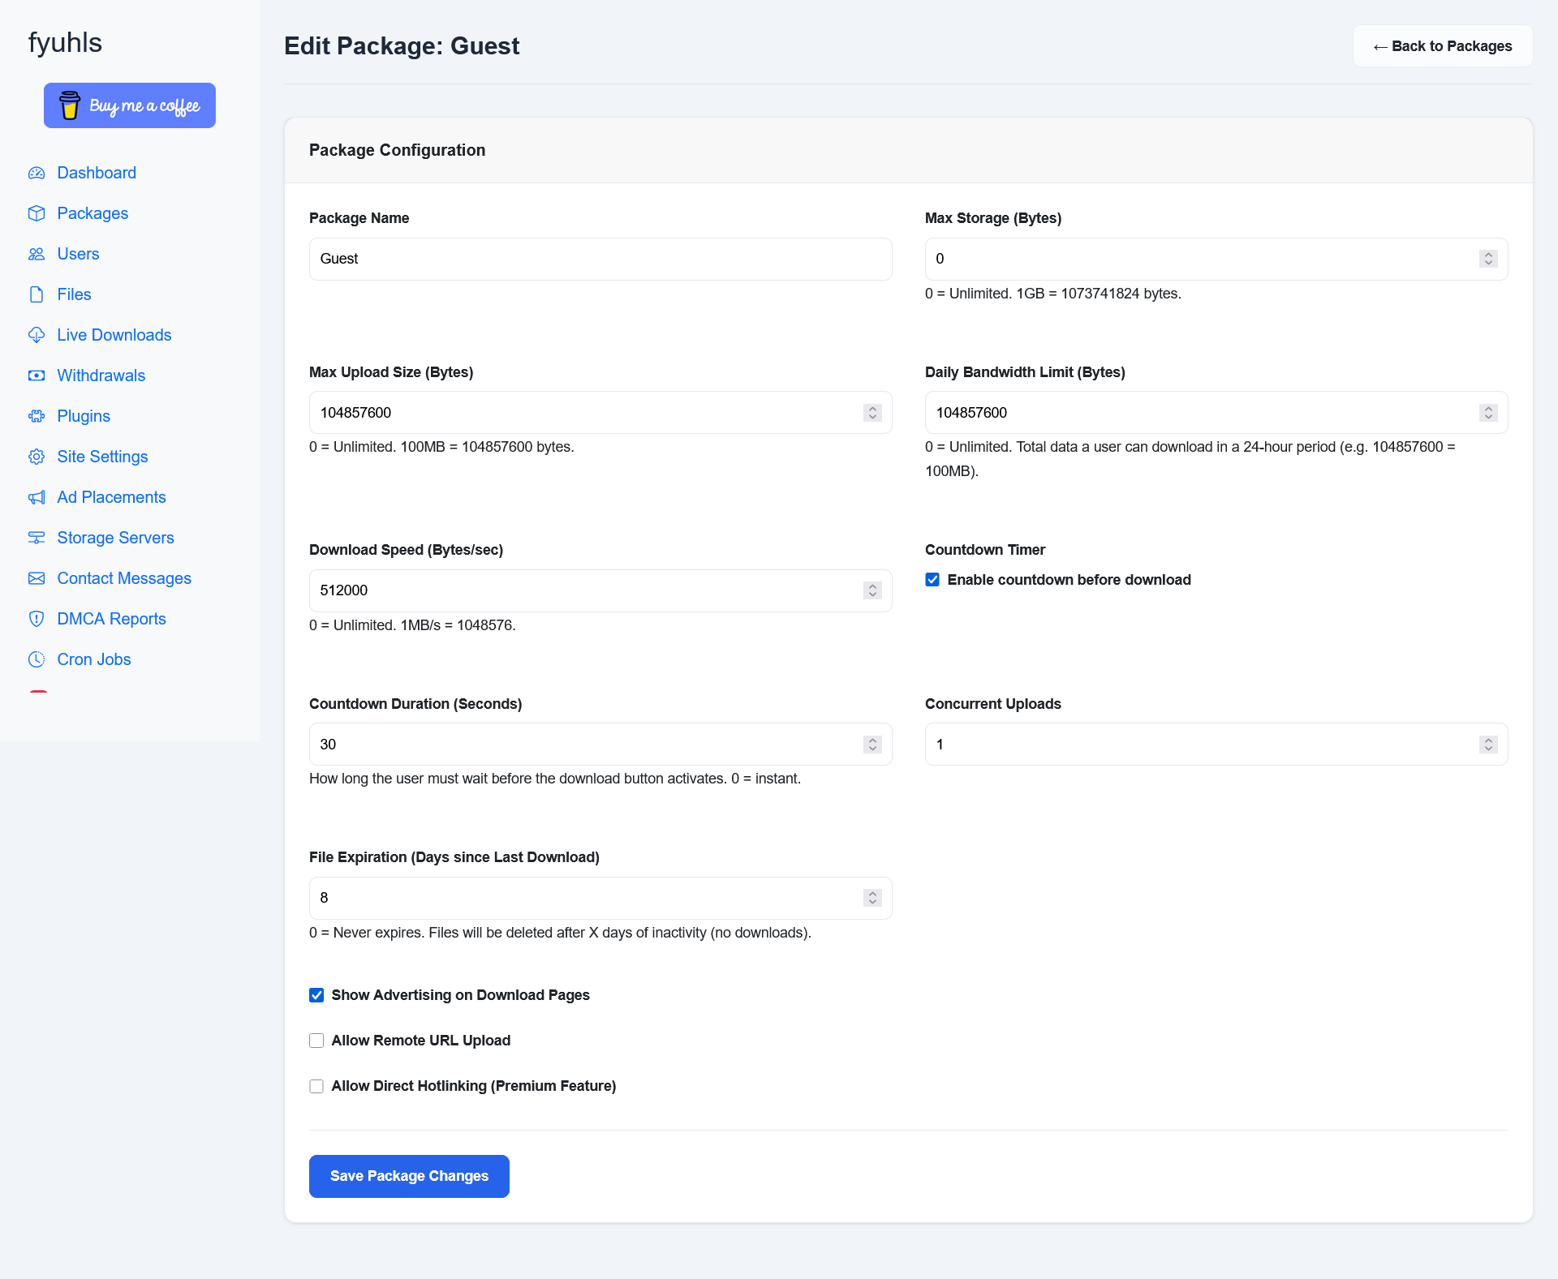1558x1279 pixels.
Task: Click the Package Name text field
Action: point(600,259)
